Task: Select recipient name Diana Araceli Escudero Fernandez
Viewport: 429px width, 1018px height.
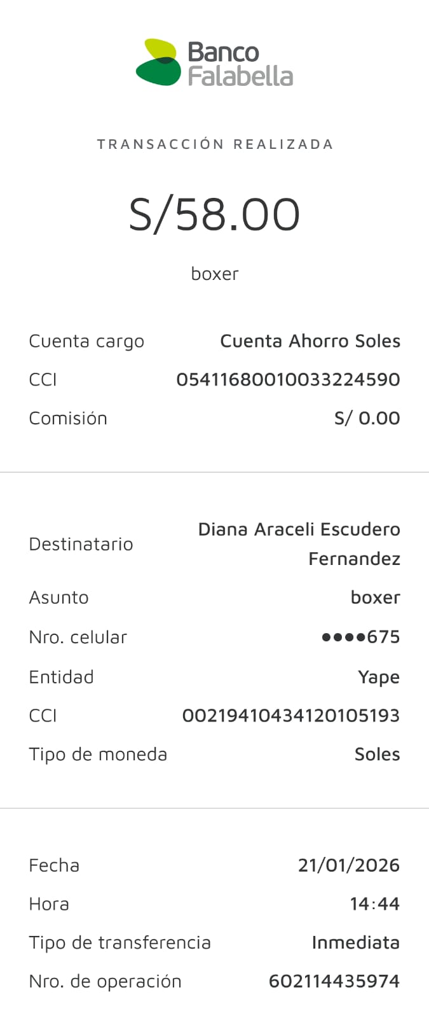Action: tap(299, 544)
